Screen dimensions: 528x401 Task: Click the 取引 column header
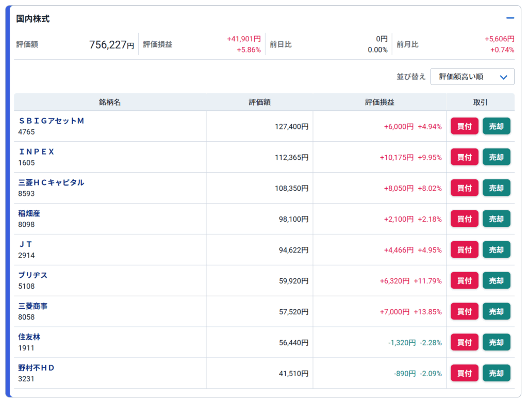pos(481,103)
